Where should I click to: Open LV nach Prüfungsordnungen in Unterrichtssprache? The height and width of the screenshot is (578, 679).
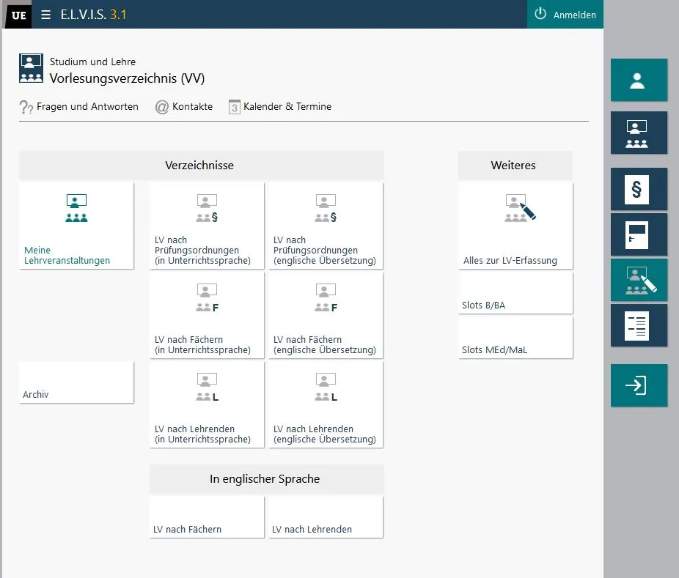point(207,226)
